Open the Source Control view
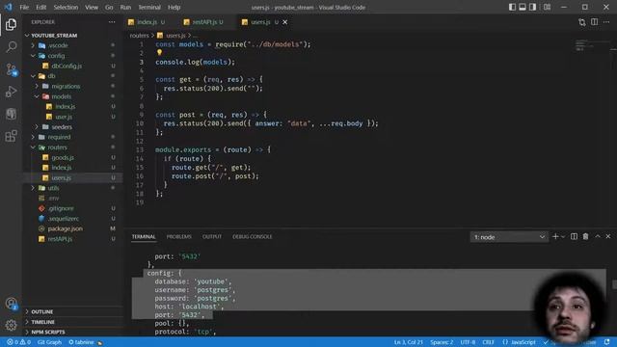The height and width of the screenshot is (347, 617). [x=11, y=69]
